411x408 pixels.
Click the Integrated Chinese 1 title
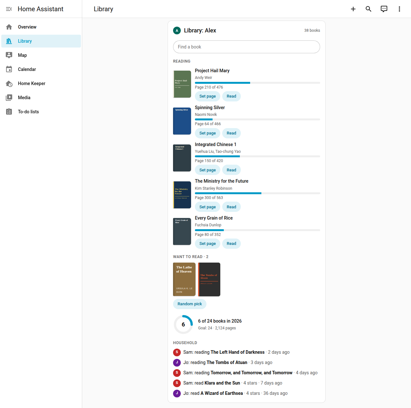[x=215, y=144]
